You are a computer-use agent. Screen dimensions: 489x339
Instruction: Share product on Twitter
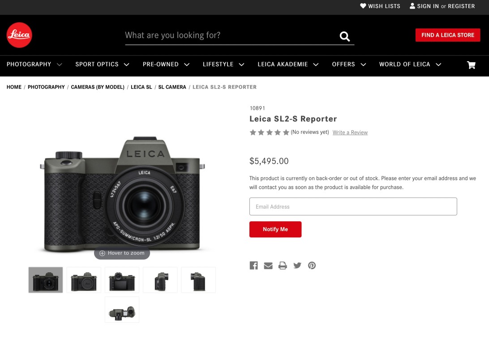(x=297, y=266)
